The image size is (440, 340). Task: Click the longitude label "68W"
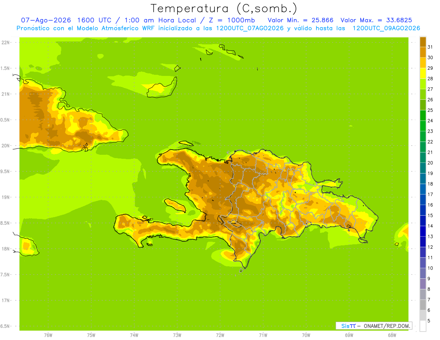pos(392,335)
